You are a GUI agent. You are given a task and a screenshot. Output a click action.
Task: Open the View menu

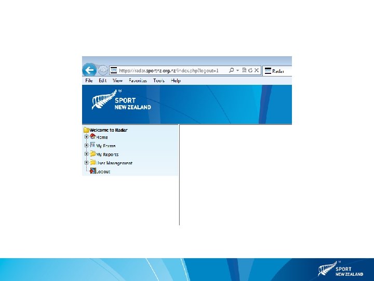click(117, 81)
